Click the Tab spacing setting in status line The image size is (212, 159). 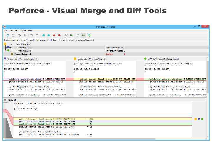click(x=42, y=40)
